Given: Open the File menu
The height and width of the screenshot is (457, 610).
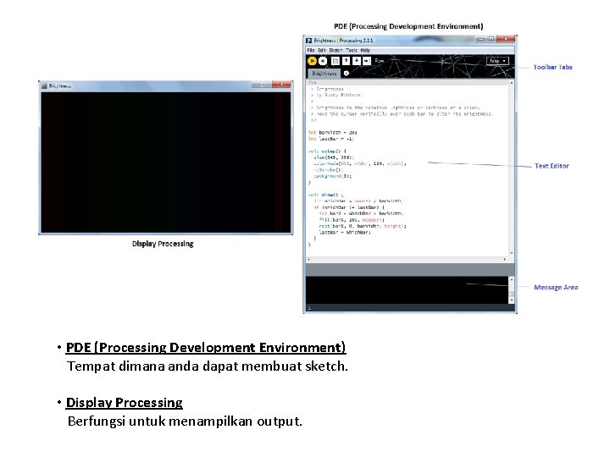Looking at the screenshot, I should pyautogui.click(x=310, y=50).
